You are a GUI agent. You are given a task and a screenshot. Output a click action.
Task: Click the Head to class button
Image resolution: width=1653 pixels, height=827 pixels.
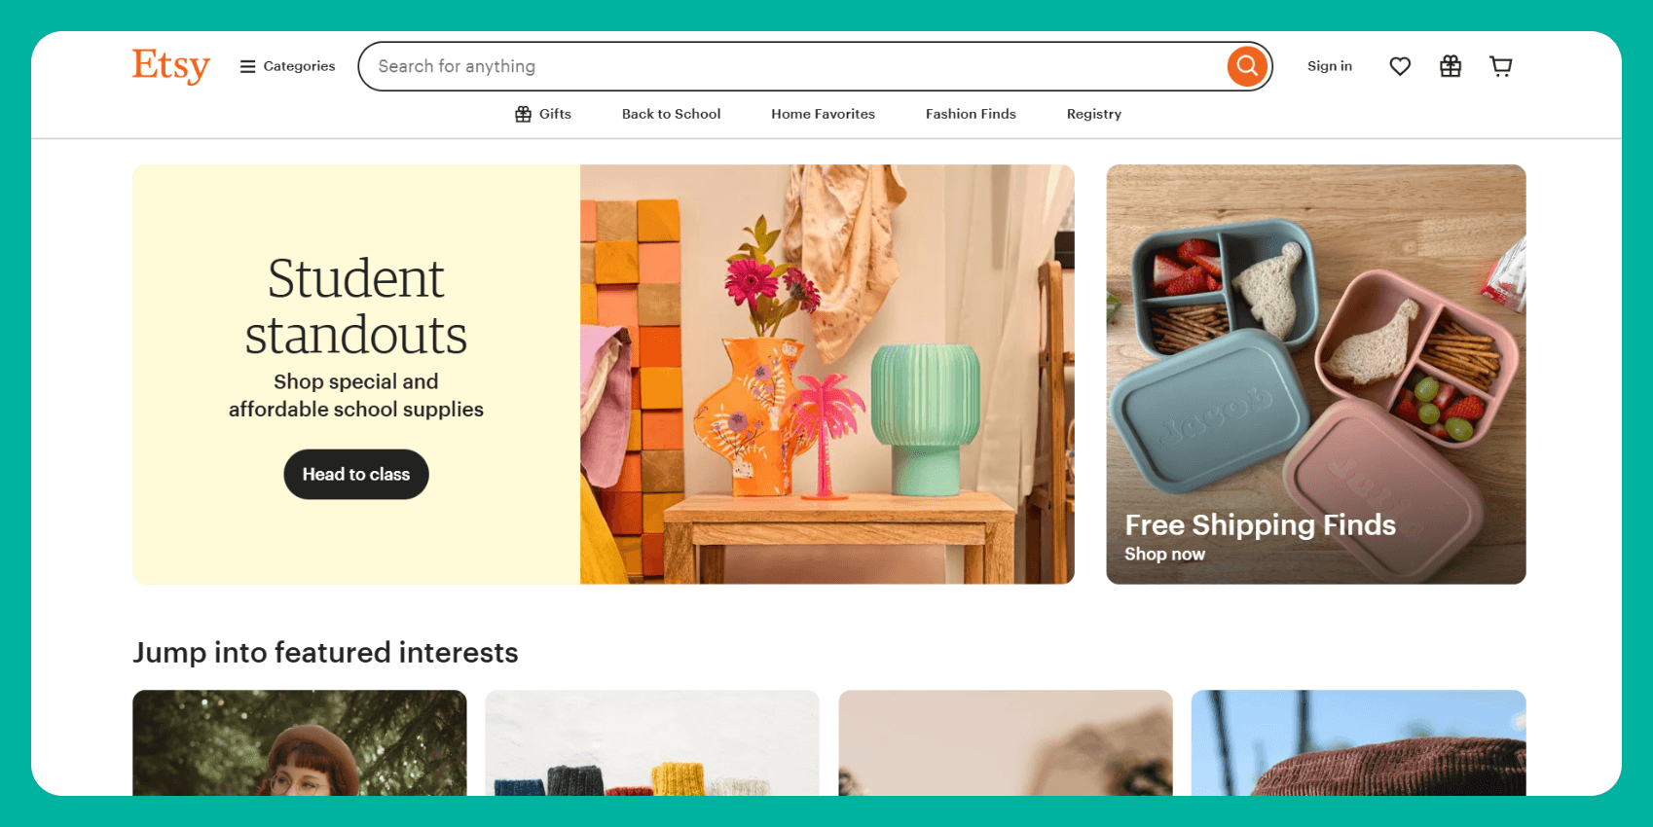356,474
